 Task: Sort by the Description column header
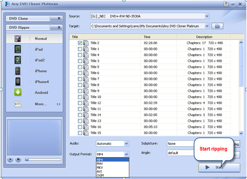click(x=204, y=37)
